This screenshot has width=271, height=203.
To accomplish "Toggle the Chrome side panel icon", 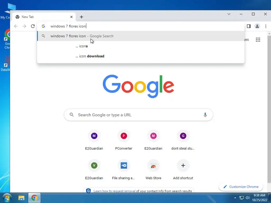I will pos(249,26).
